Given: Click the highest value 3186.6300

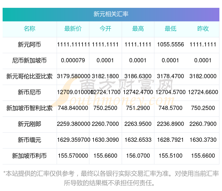Looking at the screenshot, I should point(138,76).
